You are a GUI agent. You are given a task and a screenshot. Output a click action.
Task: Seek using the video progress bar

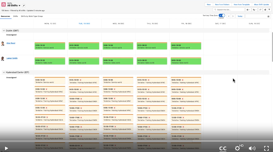click(x=136, y=141)
